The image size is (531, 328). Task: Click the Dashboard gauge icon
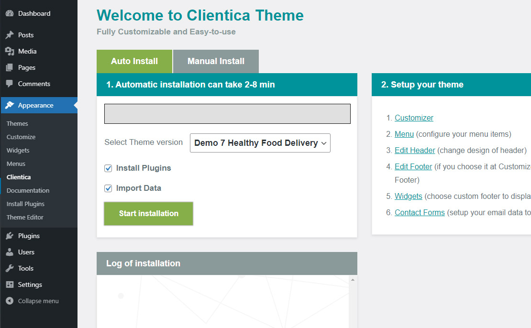(10, 14)
